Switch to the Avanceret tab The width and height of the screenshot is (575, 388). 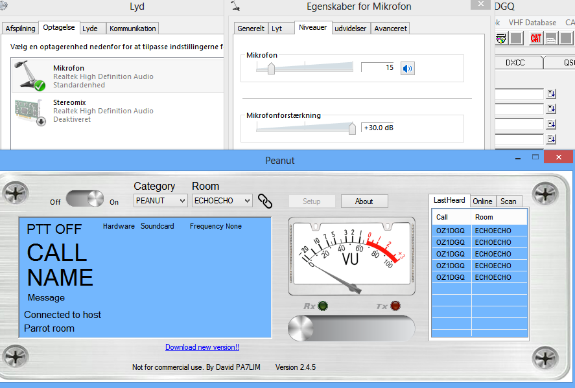(x=390, y=29)
